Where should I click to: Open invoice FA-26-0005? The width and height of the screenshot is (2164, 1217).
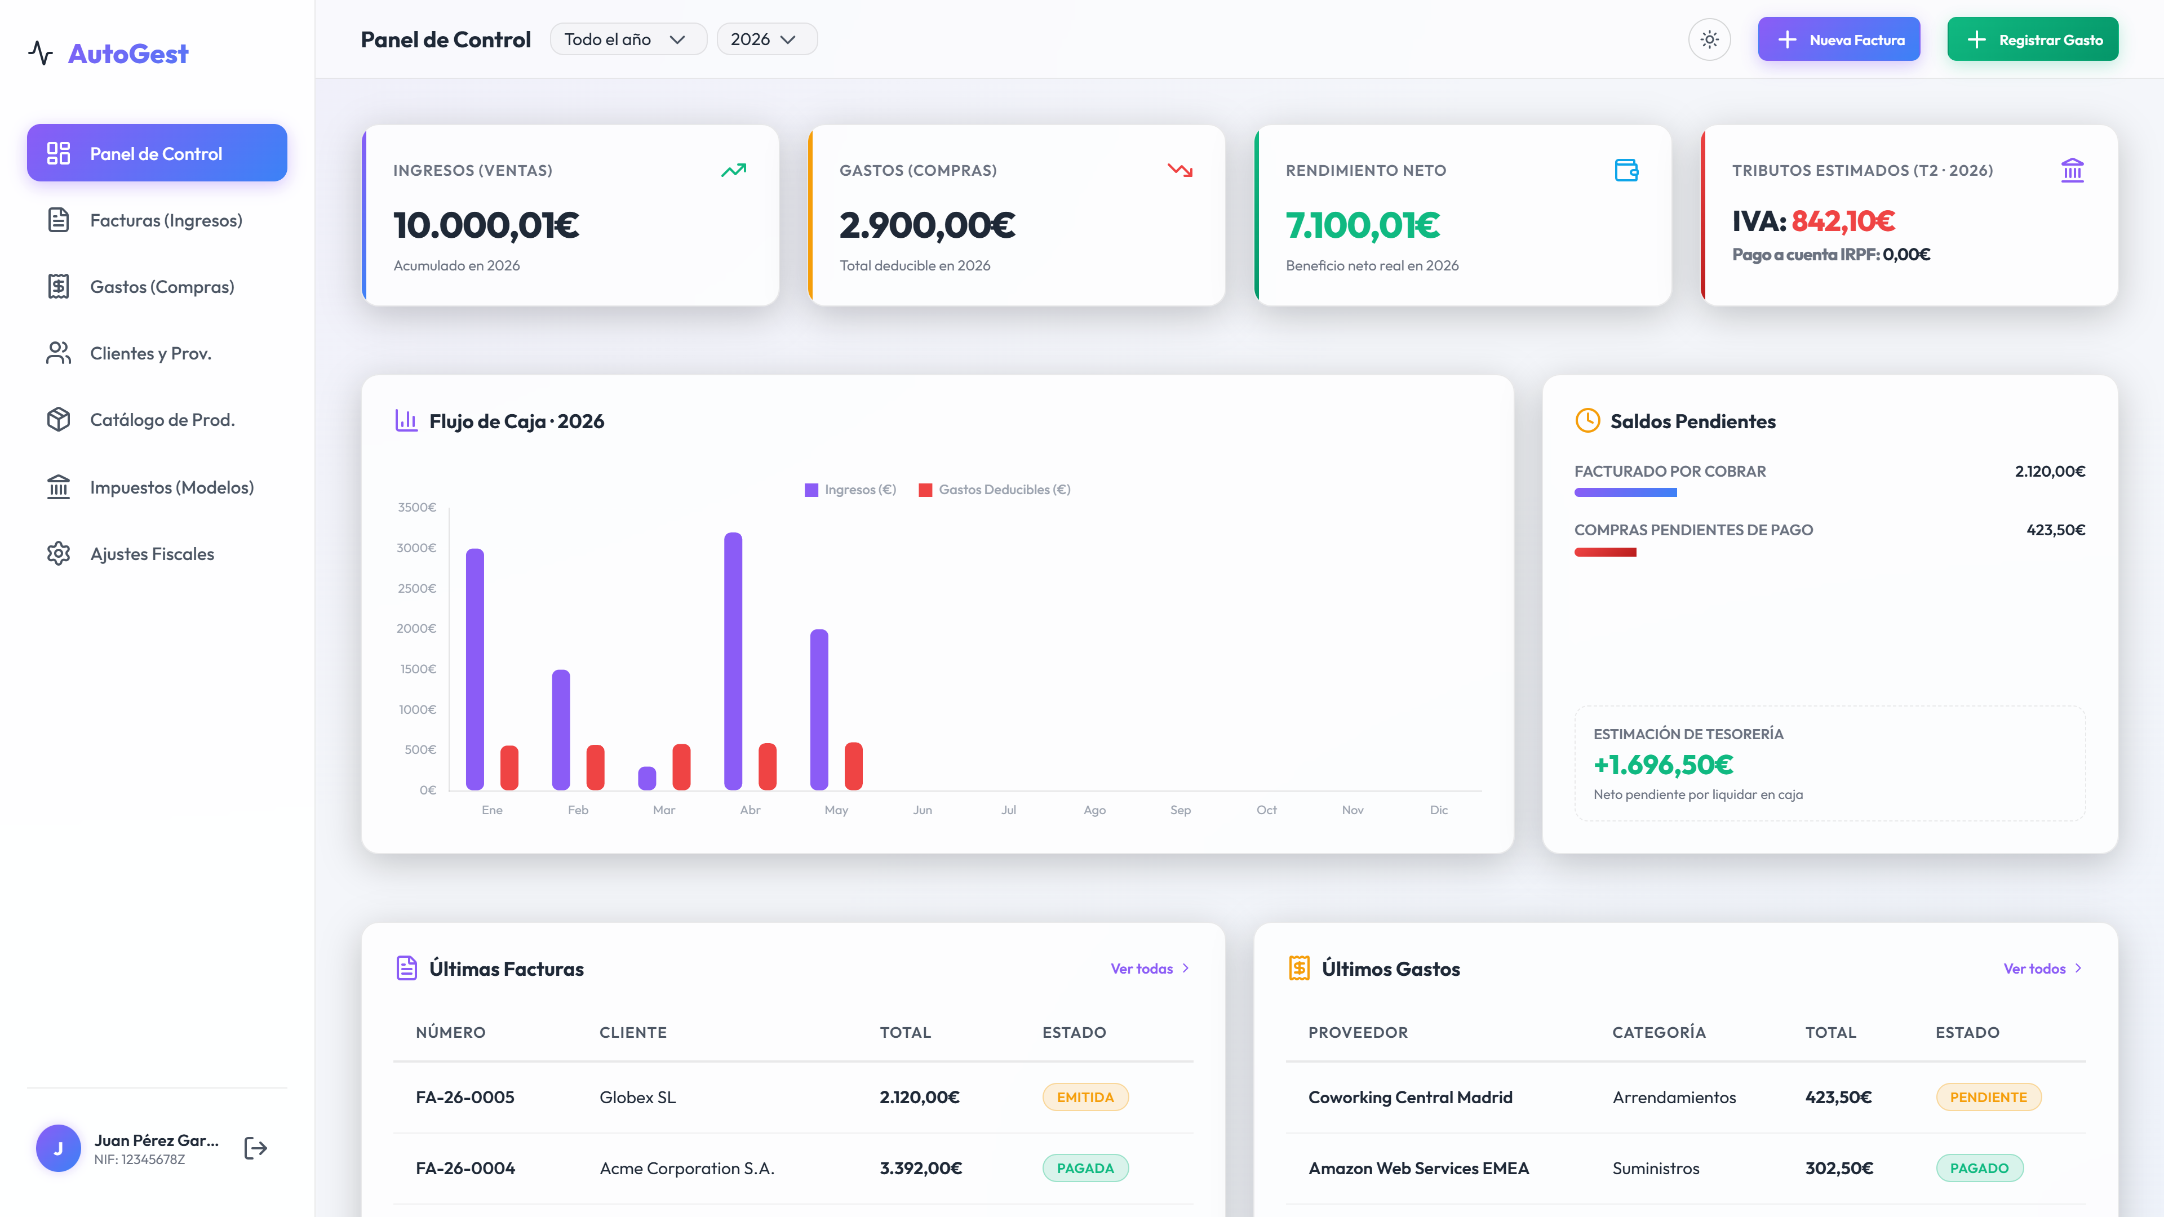click(464, 1097)
